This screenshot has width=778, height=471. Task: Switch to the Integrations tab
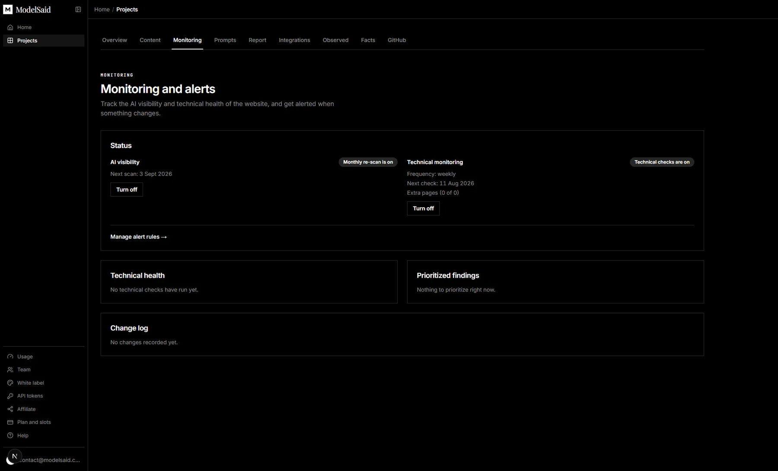[x=294, y=40]
